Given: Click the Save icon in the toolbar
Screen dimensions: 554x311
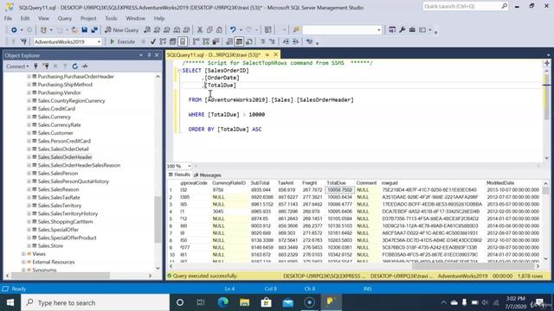Looking at the screenshot, I should pos(85,30).
